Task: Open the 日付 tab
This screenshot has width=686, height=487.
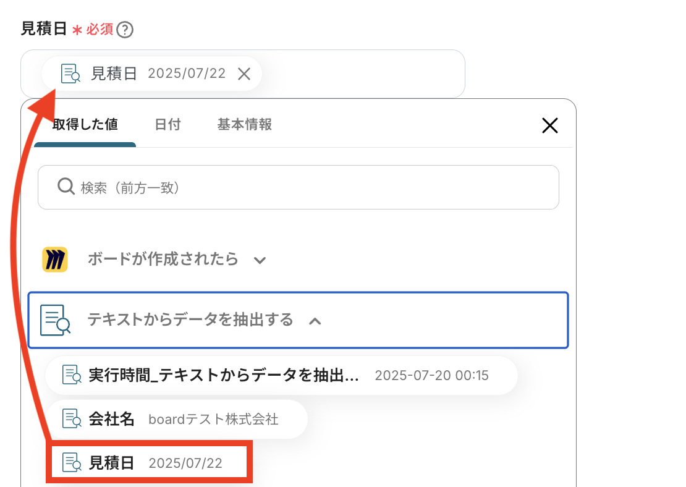Action: (x=167, y=125)
